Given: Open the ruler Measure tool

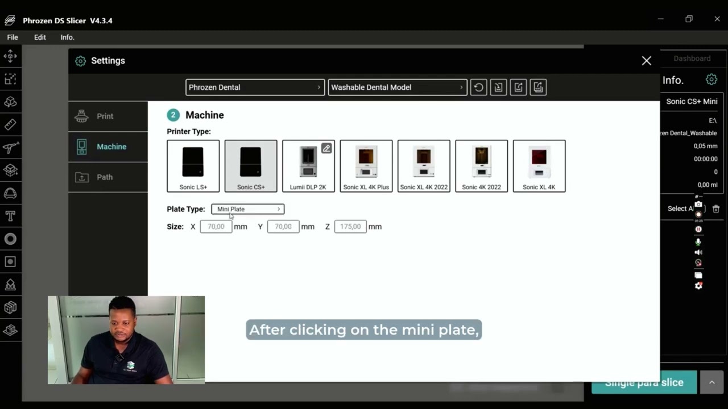Looking at the screenshot, I should [10, 124].
